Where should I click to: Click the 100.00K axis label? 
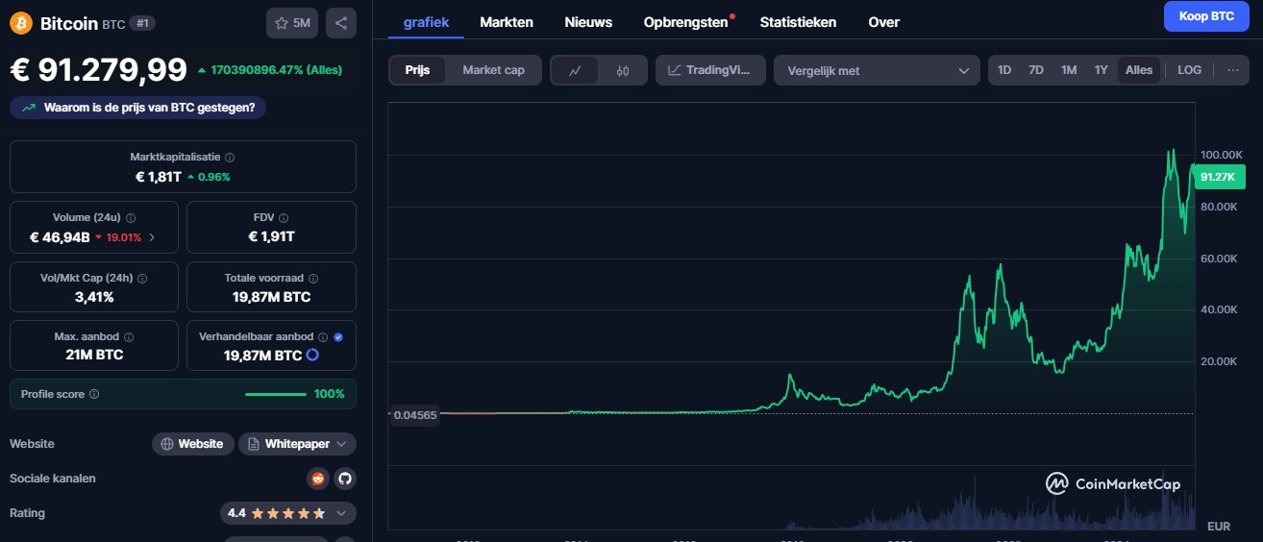point(1221,155)
